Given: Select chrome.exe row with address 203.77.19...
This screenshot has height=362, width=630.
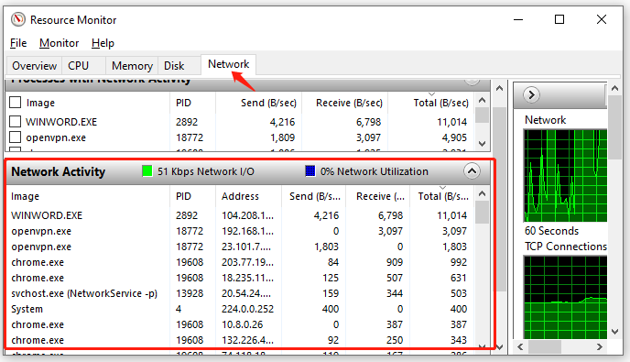Looking at the screenshot, I should click(x=240, y=262).
